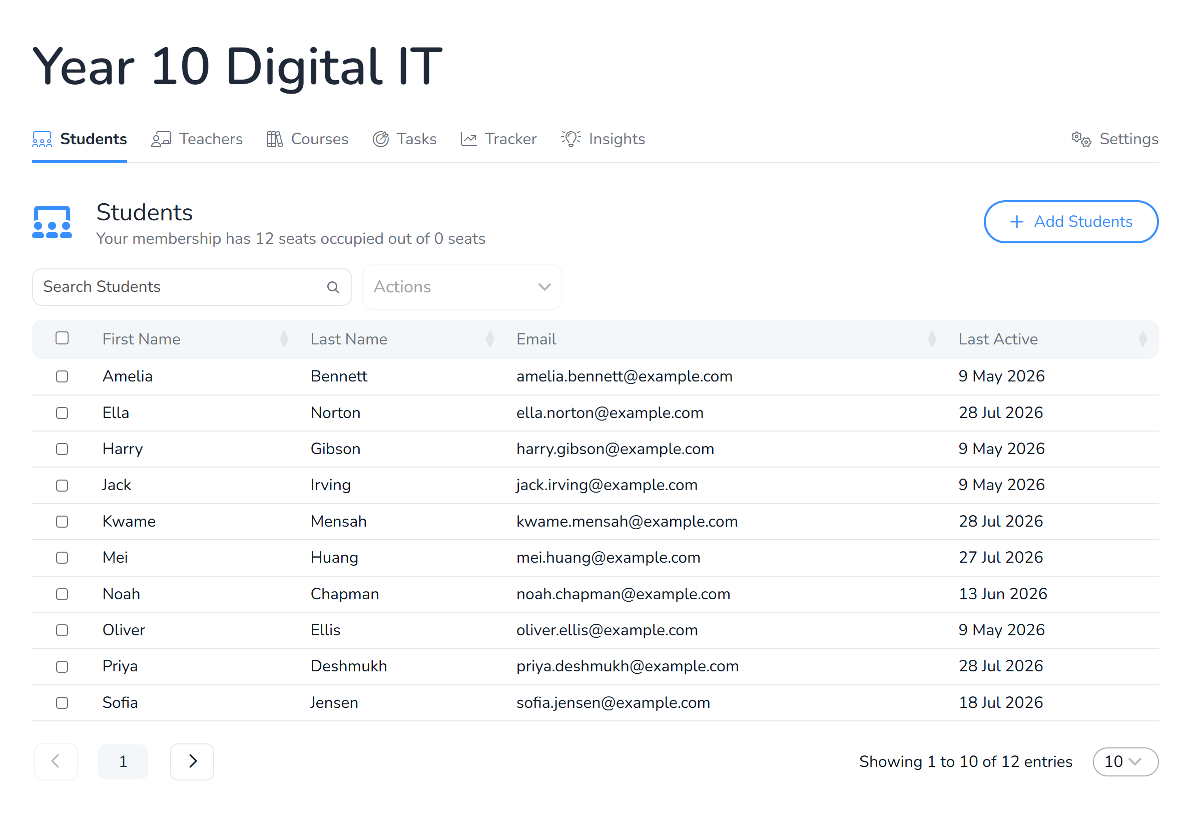Click amelia.bennett@example.com email
The width and height of the screenshot is (1191, 823).
(624, 376)
